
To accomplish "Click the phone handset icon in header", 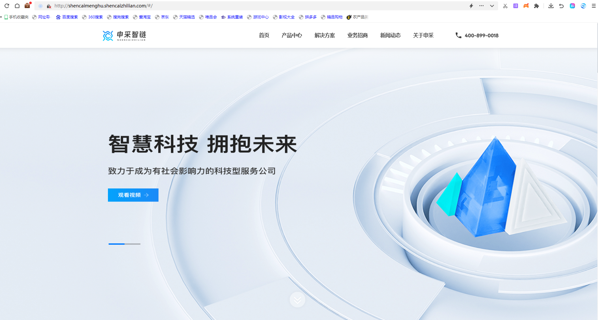I will click(458, 35).
